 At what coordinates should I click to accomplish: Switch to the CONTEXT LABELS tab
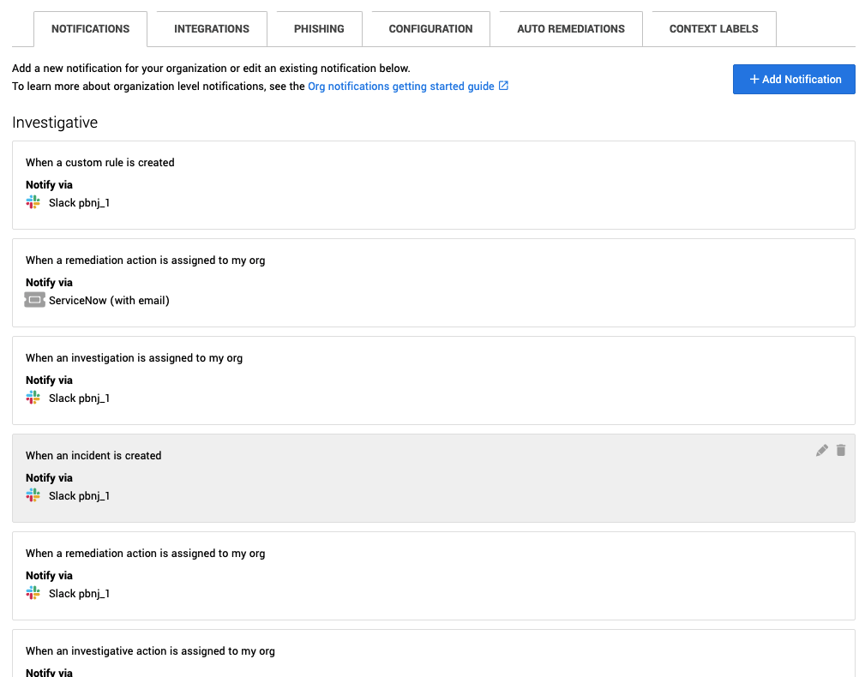coord(712,28)
